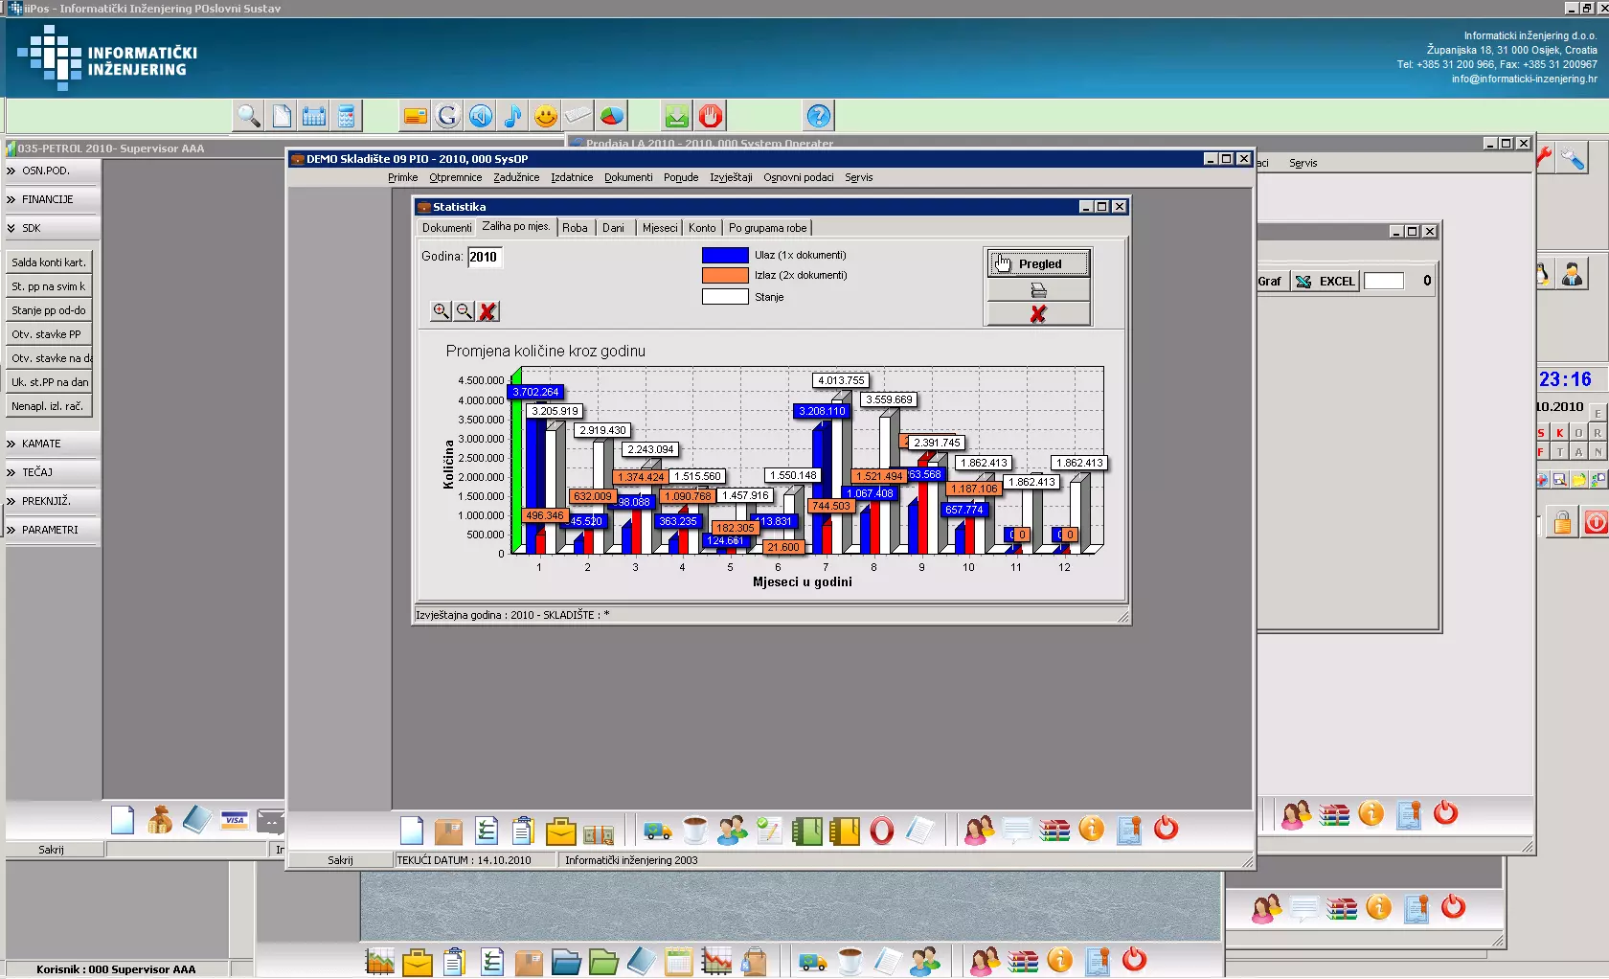Collapse the SDK sidebar section
Image resolution: width=1609 pixels, height=979 pixels.
tap(52, 228)
